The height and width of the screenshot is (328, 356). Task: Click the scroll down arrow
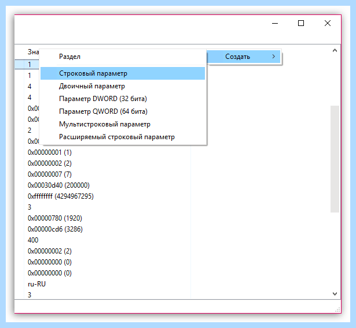pyautogui.click(x=335, y=294)
